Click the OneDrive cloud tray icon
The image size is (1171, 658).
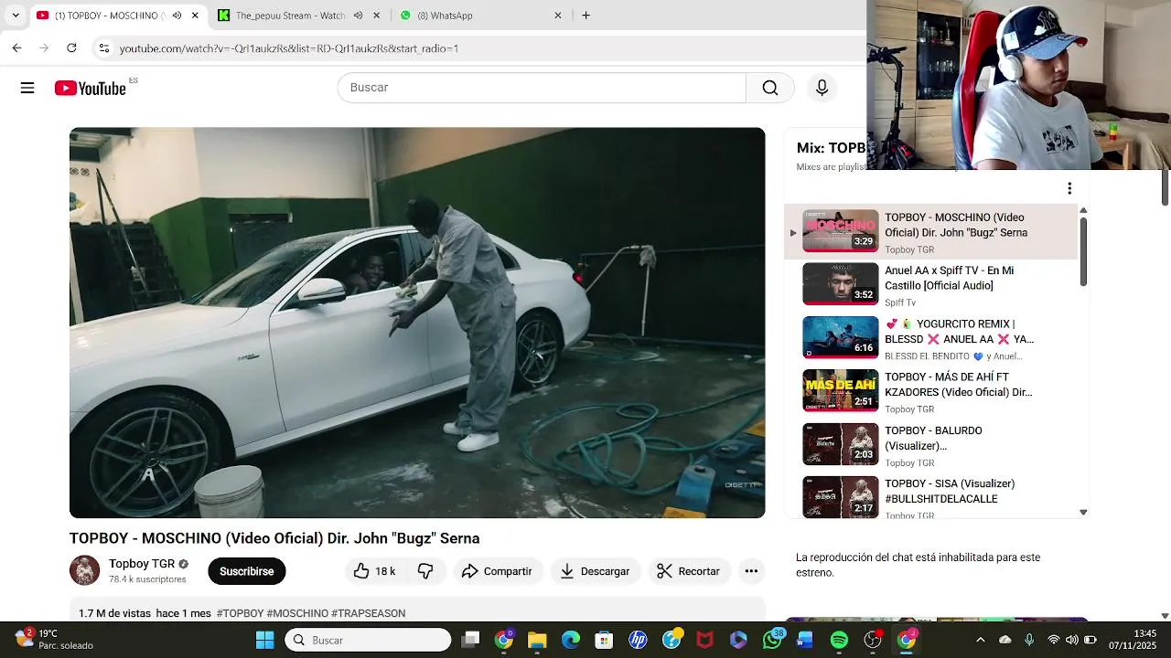click(1004, 640)
